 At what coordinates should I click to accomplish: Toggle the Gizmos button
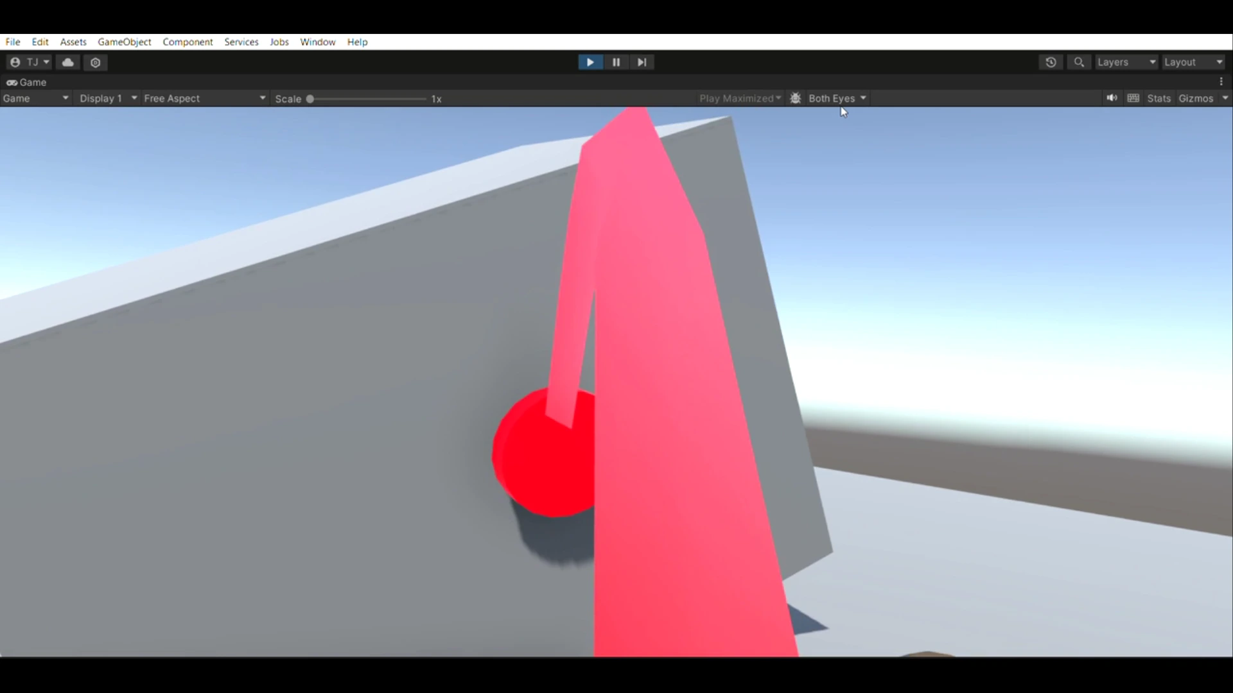[1196, 98]
